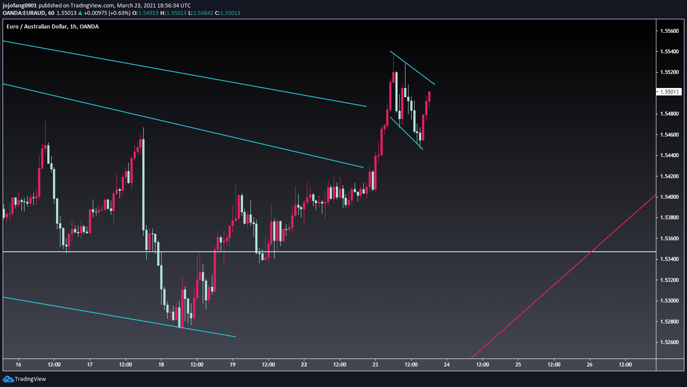Click the 1.54400 price axis label

point(669,155)
